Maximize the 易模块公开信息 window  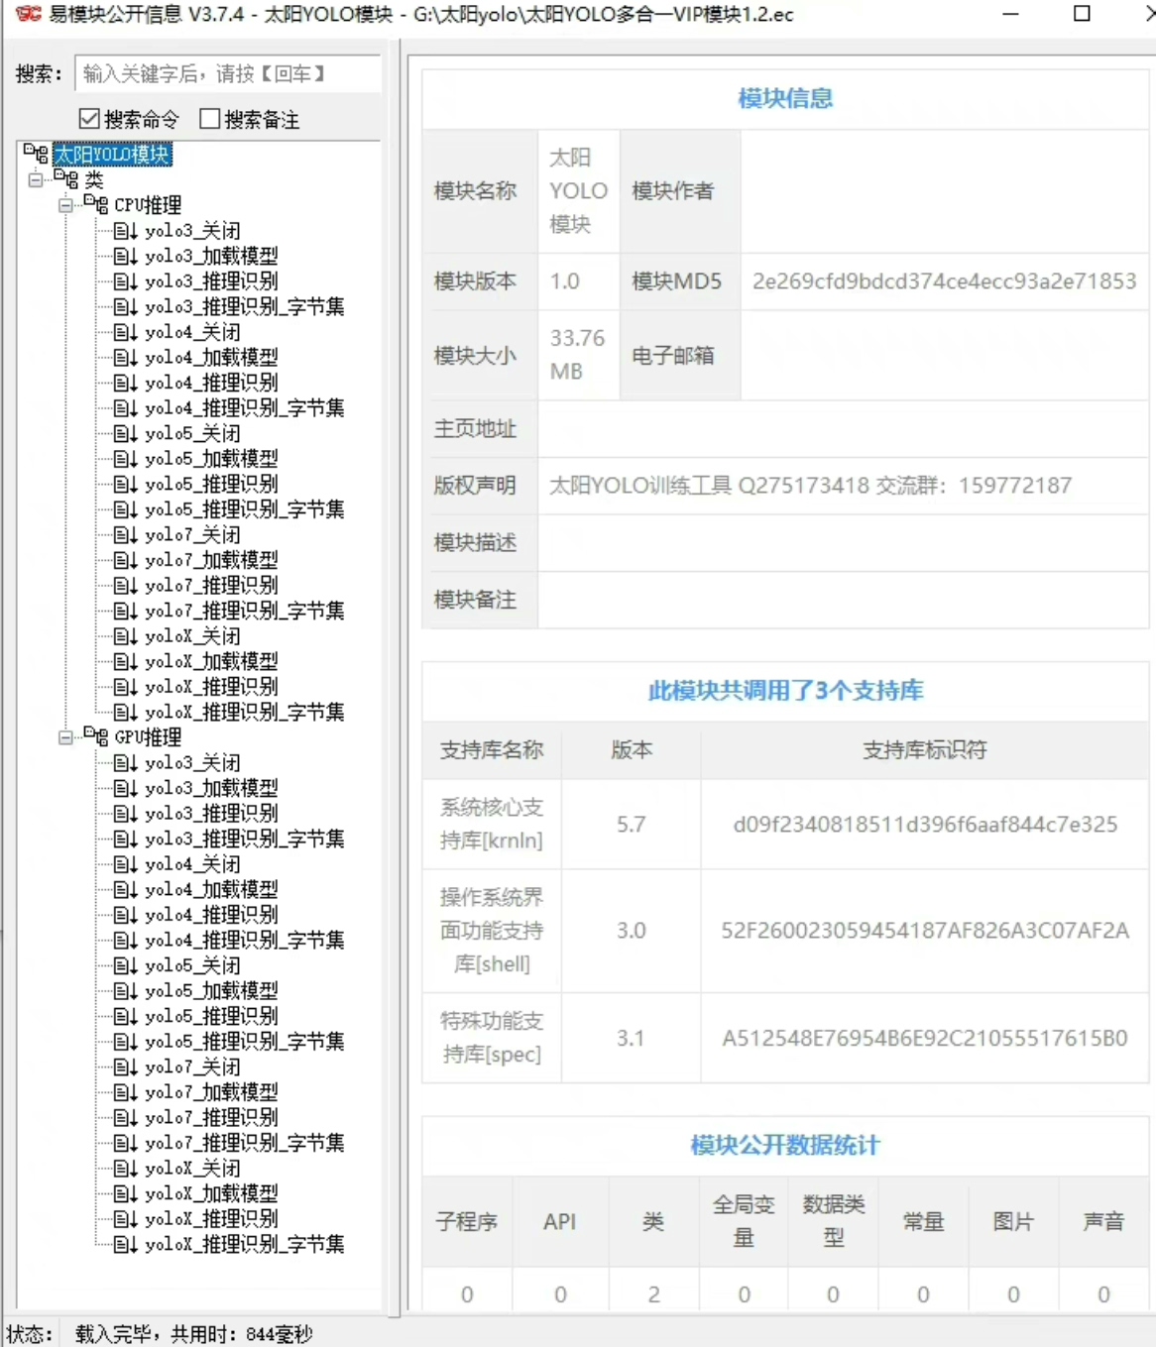1083,14
